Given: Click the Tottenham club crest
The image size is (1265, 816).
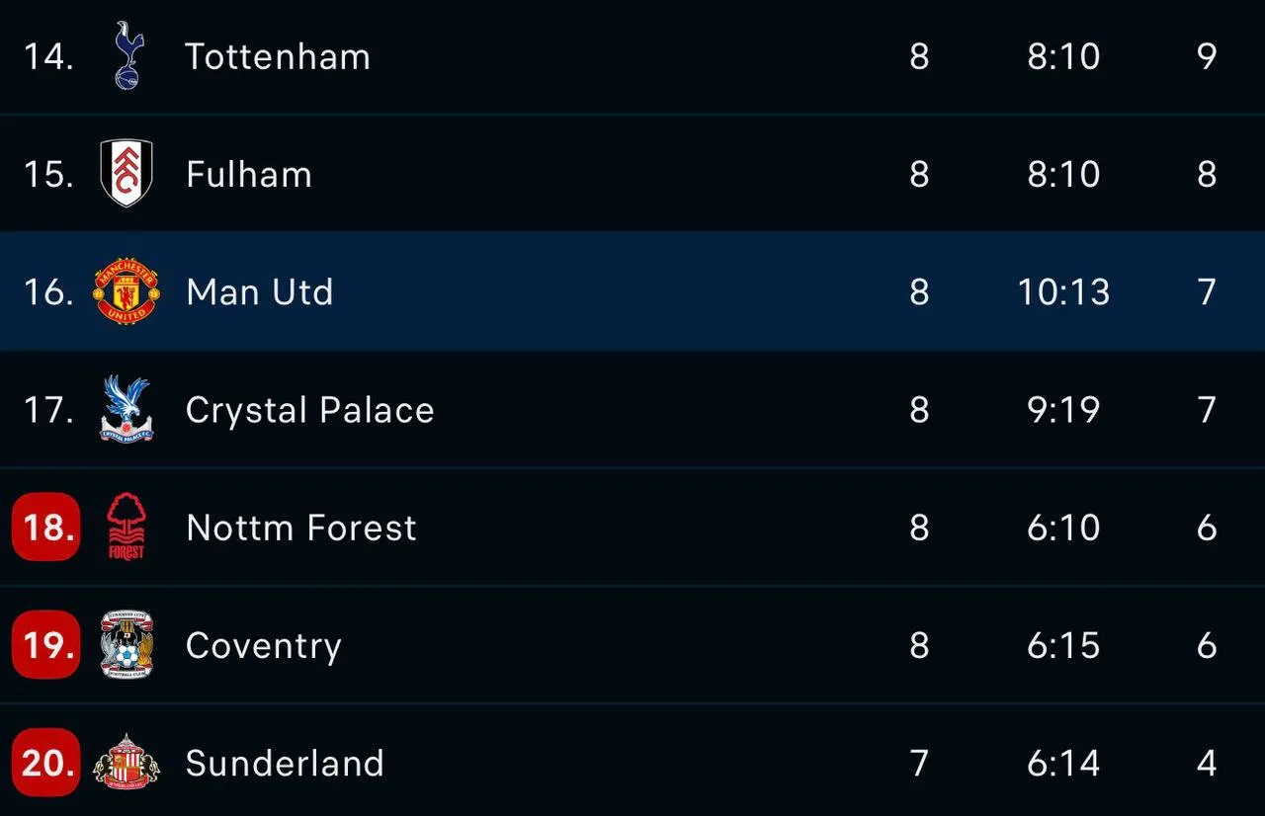Looking at the screenshot, I should tap(127, 55).
